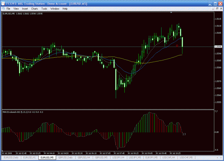224x161 pixels.
Task: Switch to the EURUSD,Daily chart tab
Action: [x=11, y=157]
